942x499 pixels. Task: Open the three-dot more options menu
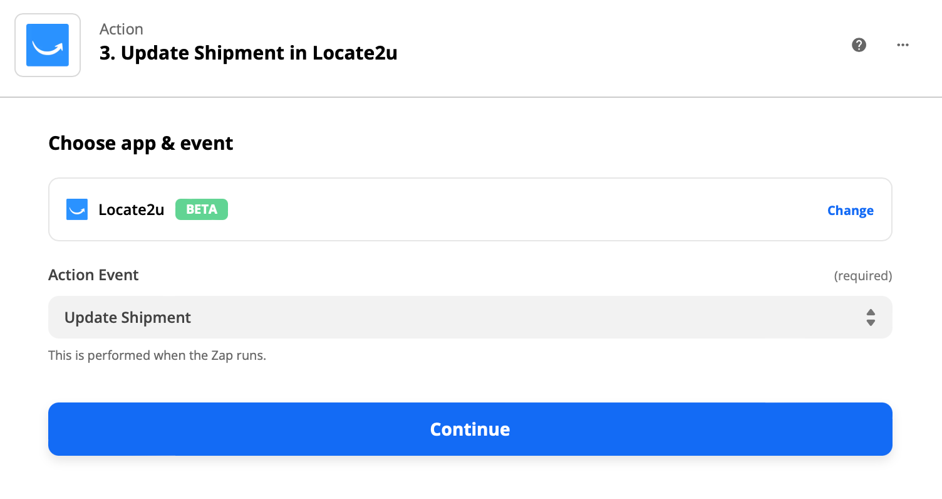click(x=903, y=45)
